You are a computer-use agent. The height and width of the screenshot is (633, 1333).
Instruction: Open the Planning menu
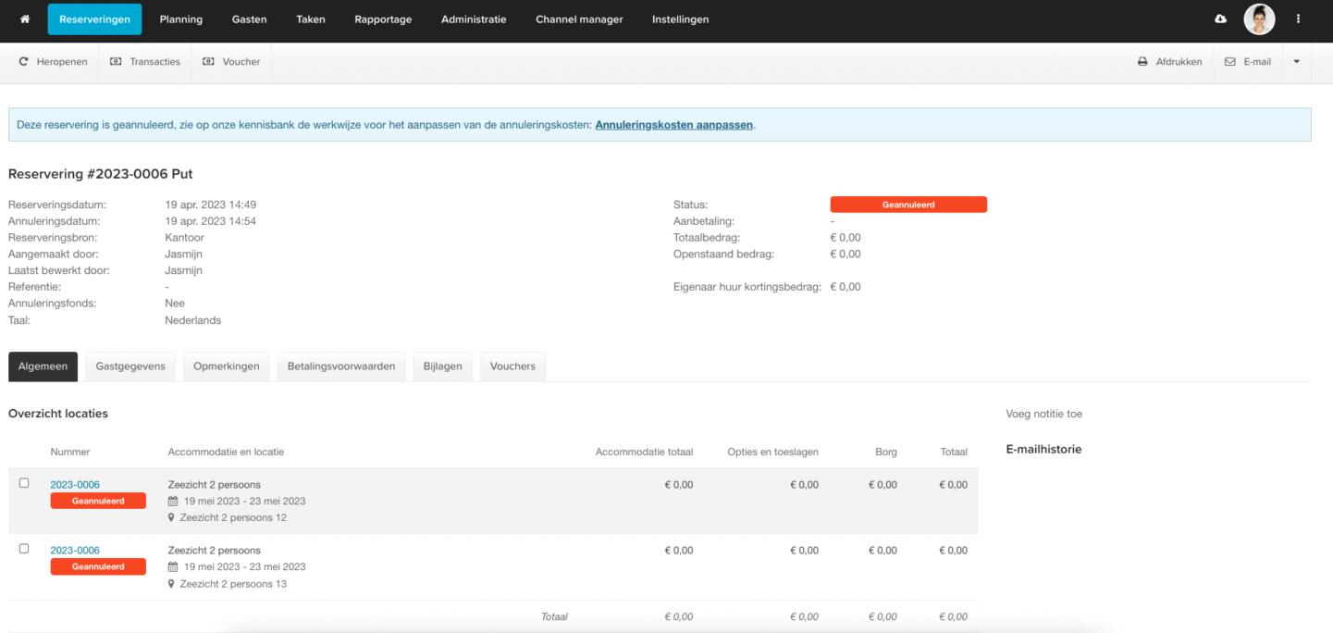(180, 19)
